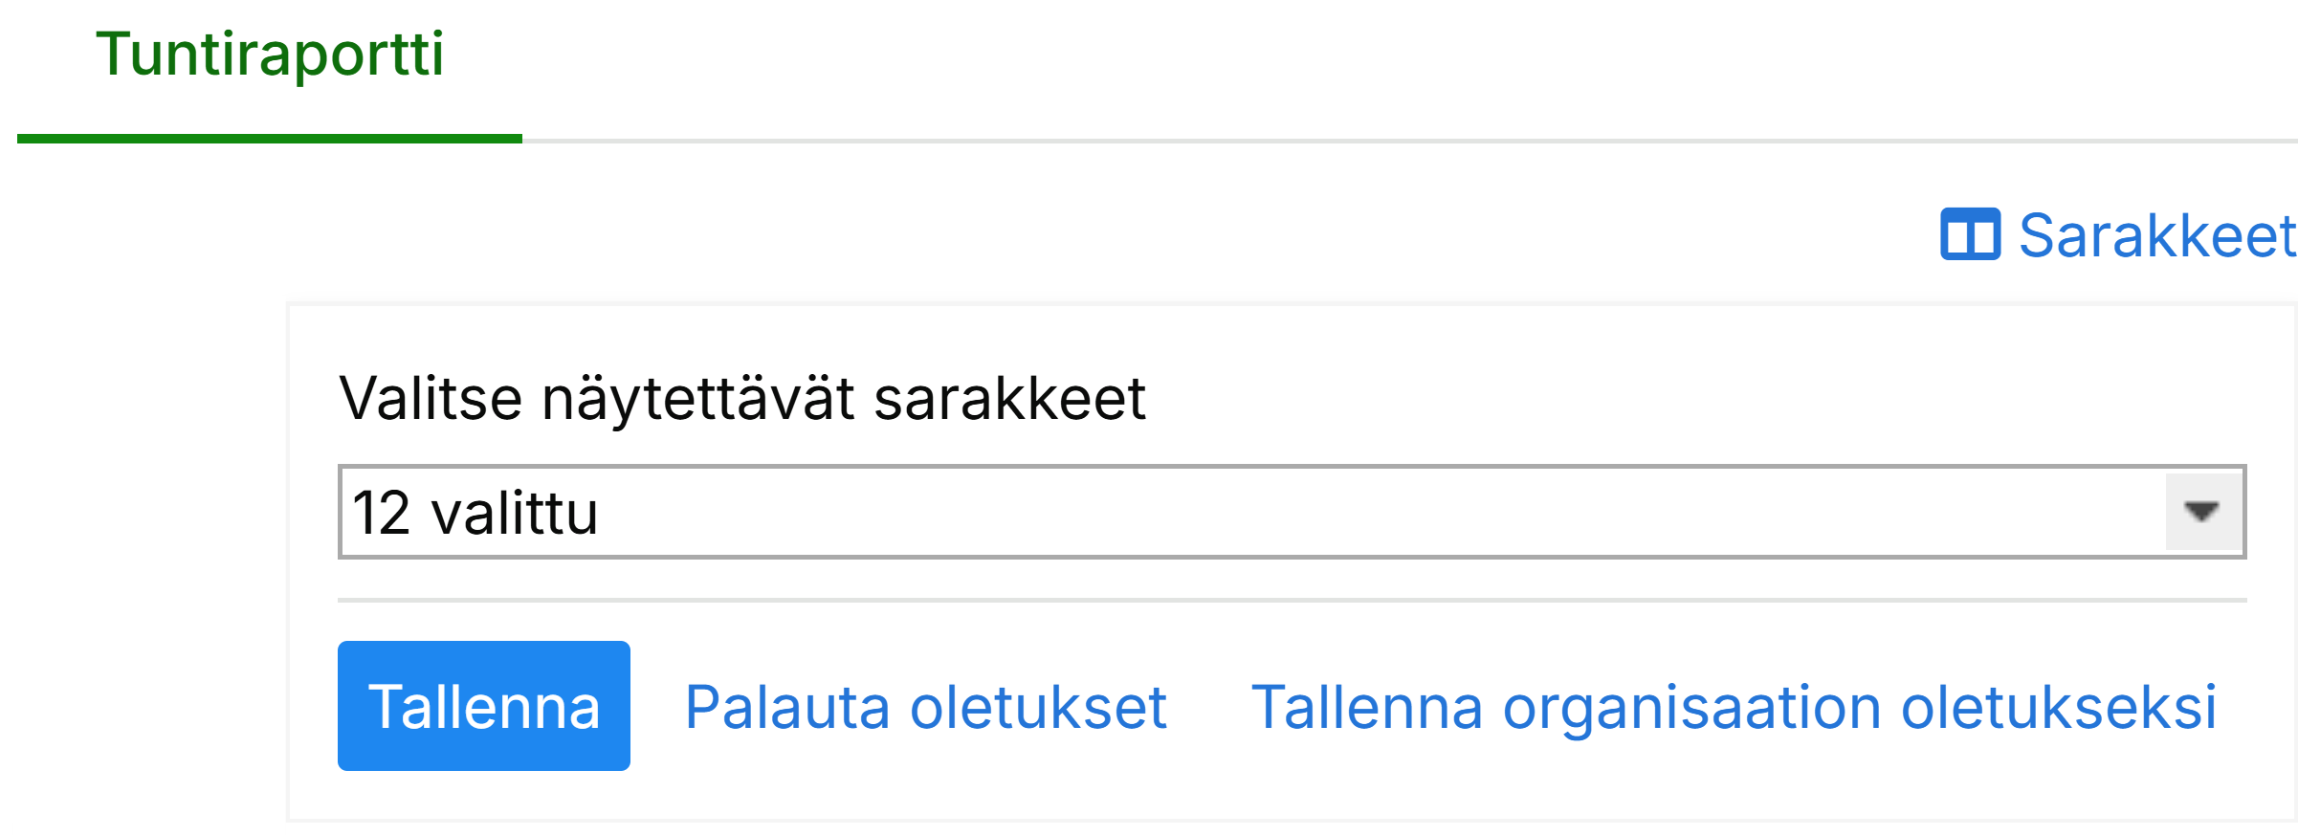Image resolution: width=2298 pixels, height=836 pixels.
Task: Switch to the Tuntiraportti tab
Action: pyautogui.click(x=270, y=55)
